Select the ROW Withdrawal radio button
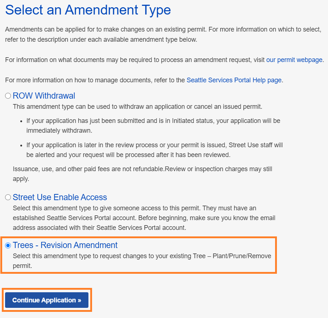The width and height of the screenshot is (328, 318). point(8,96)
